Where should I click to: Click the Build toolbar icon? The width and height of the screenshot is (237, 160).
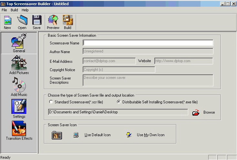68,20
